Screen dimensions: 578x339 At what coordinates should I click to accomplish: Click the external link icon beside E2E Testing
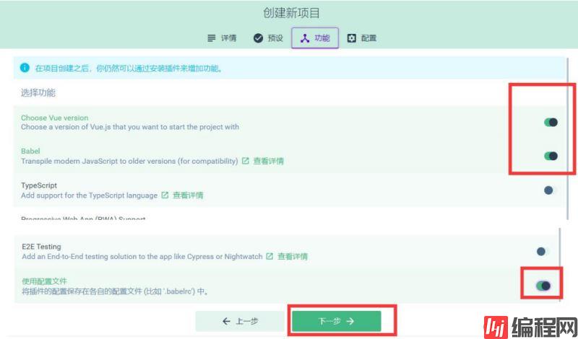pyautogui.click(x=269, y=256)
